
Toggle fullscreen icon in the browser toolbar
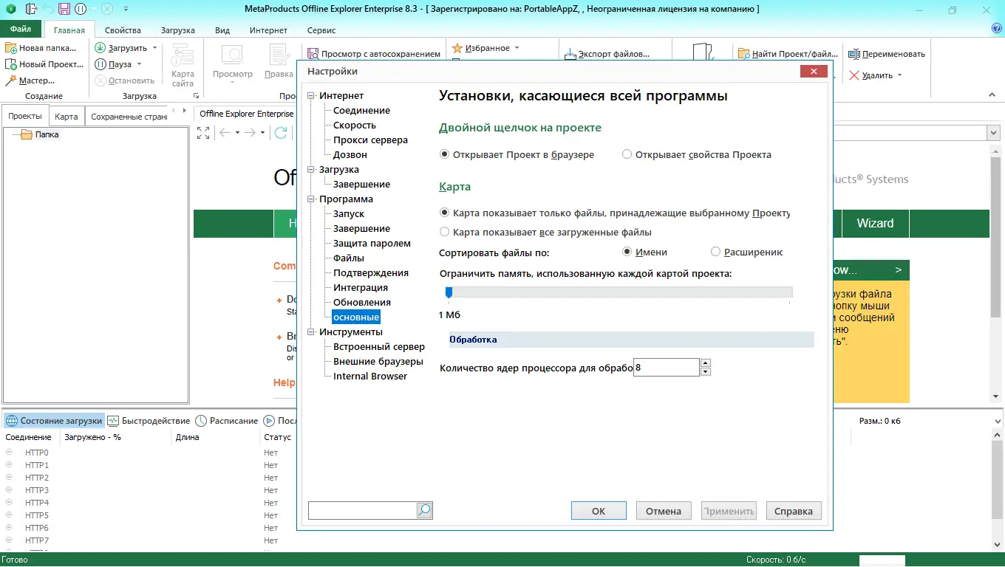pyautogui.click(x=203, y=133)
